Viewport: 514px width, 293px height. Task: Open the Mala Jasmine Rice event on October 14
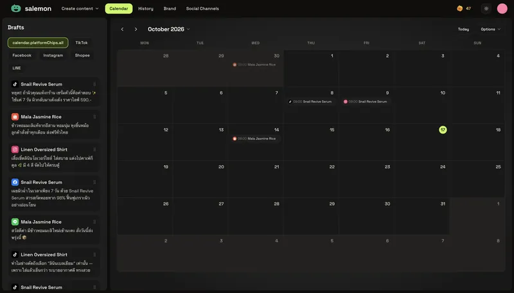click(255, 139)
